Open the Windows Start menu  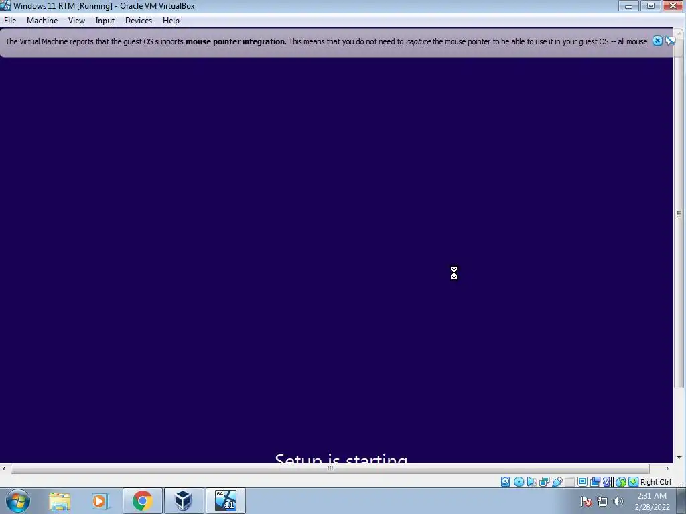18,501
